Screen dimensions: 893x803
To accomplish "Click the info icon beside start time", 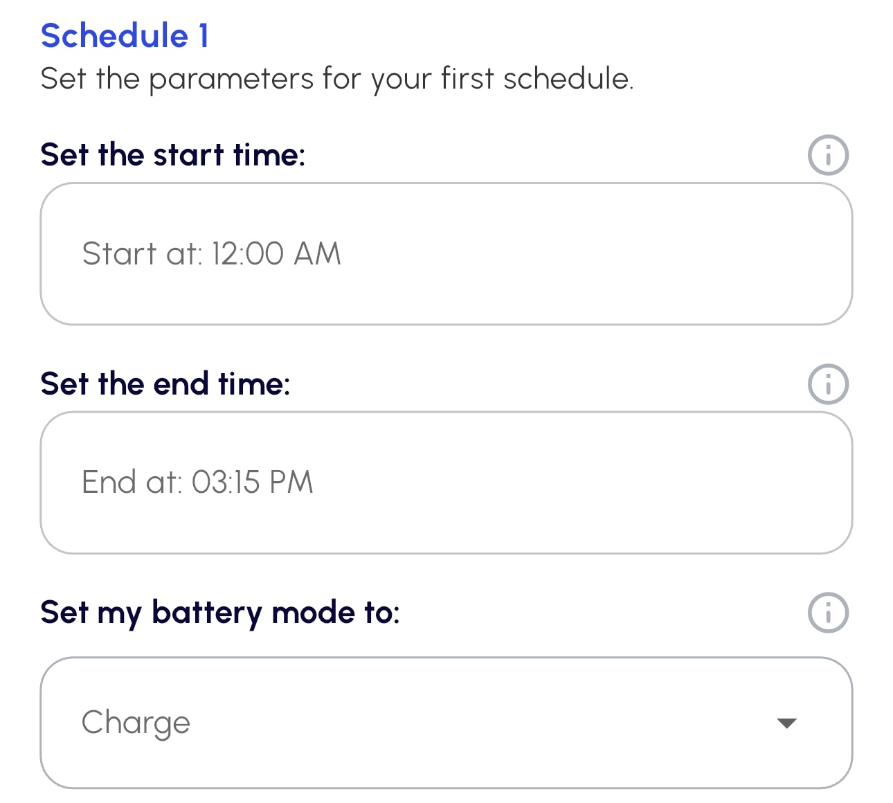I will pos(828,155).
